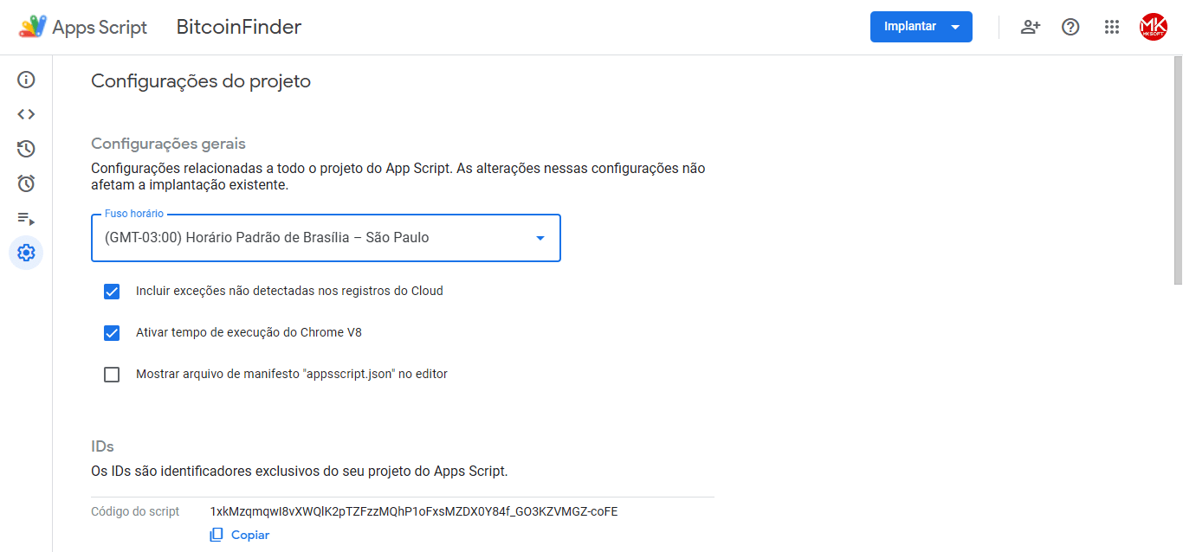This screenshot has width=1183, height=552.
Task: Open the Triggers alarm clock icon
Action: (x=26, y=183)
